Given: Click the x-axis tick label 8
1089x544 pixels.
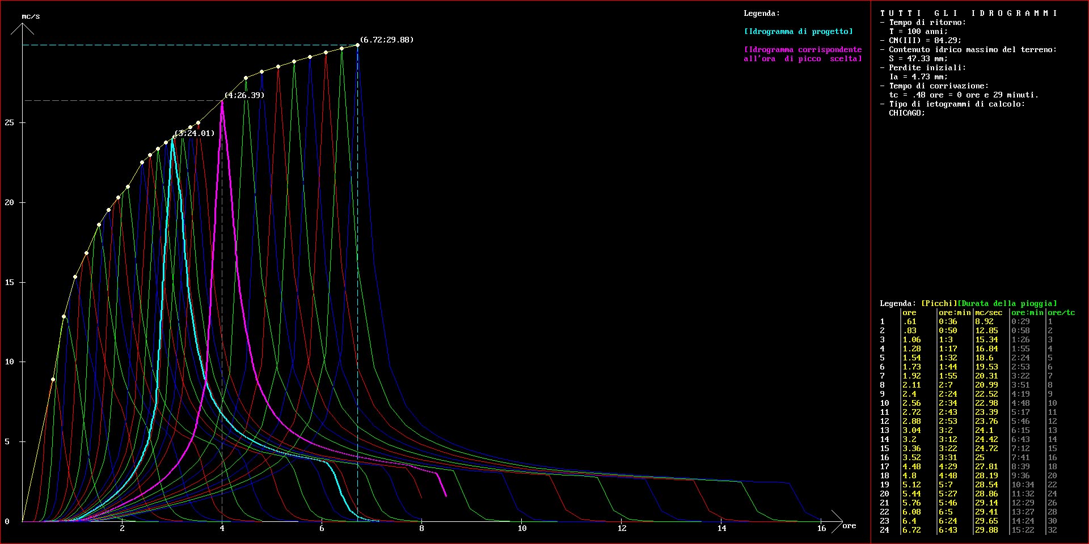Looking at the screenshot, I should point(421,528).
